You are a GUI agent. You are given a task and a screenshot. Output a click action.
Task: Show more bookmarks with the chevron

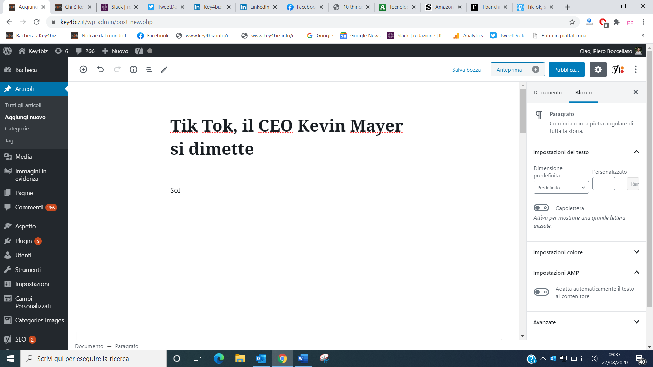click(x=643, y=35)
